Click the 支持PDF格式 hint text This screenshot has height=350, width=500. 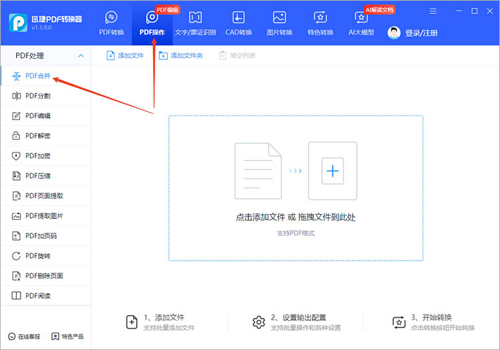point(295,233)
